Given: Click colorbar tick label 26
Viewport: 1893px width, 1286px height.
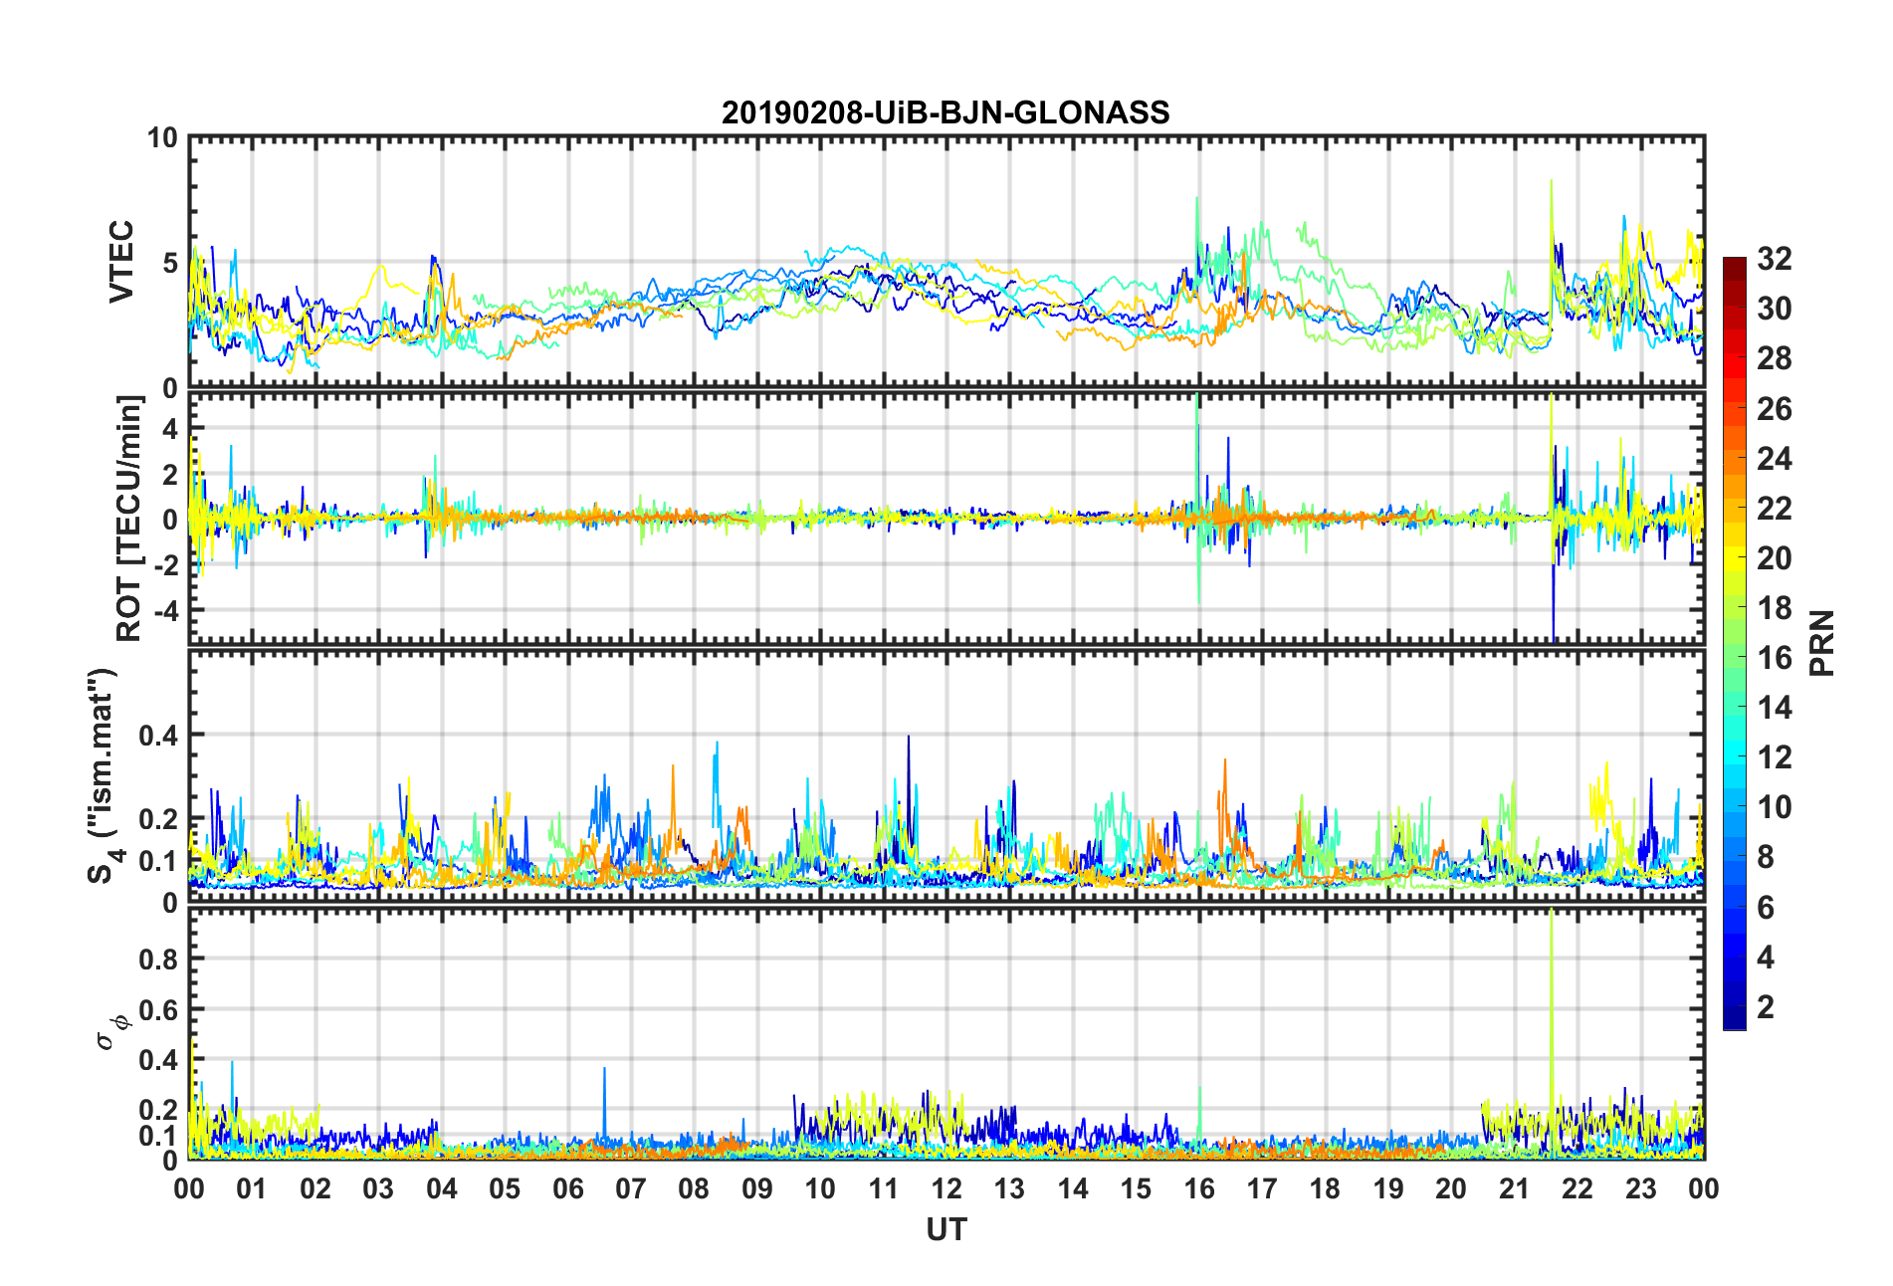Looking at the screenshot, I should (x=1774, y=408).
